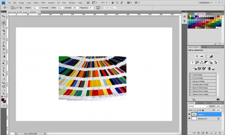Expand Levels Presets
The width and height of the screenshot is (225, 135).
click(x=191, y=74)
